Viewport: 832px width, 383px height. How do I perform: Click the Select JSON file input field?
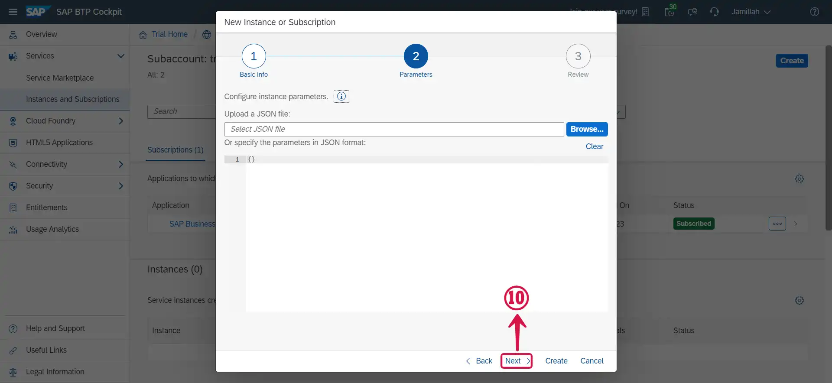(394, 129)
